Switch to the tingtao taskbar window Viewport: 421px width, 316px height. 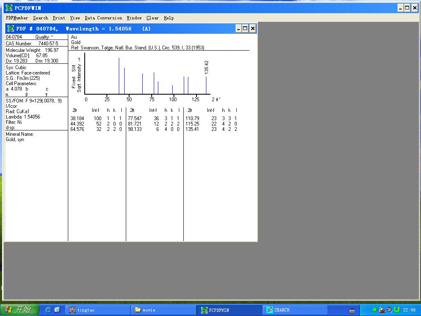tap(97, 310)
